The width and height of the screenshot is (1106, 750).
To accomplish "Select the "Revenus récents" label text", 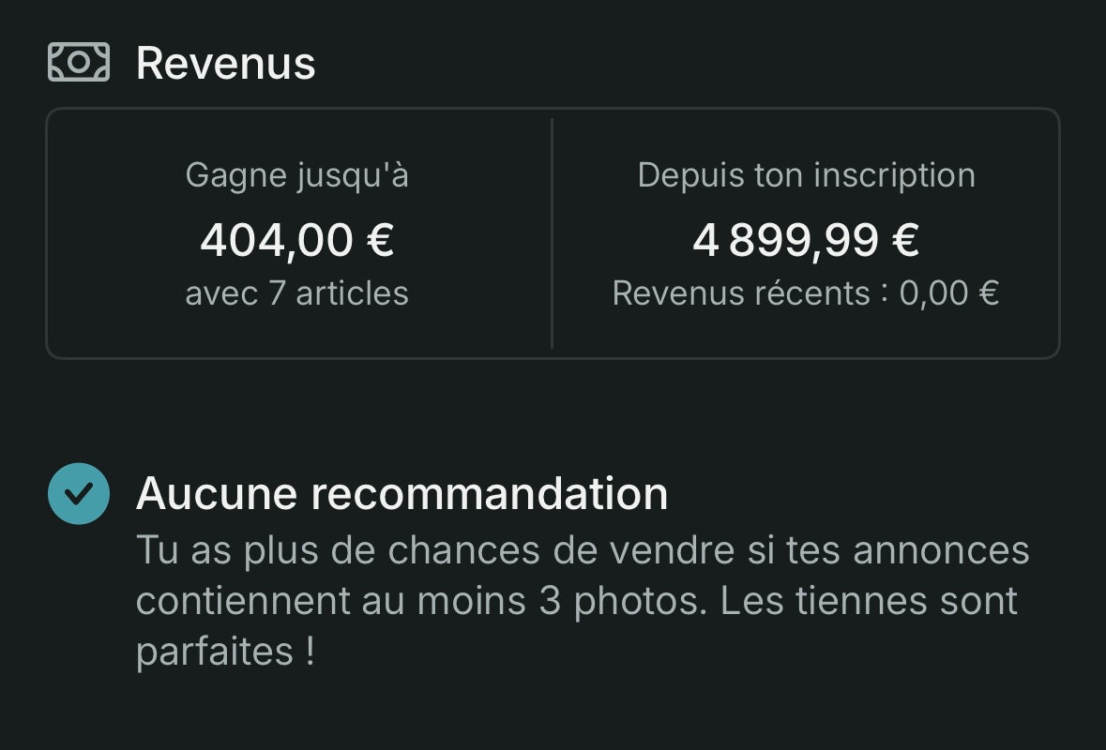I will pos(741,293).
